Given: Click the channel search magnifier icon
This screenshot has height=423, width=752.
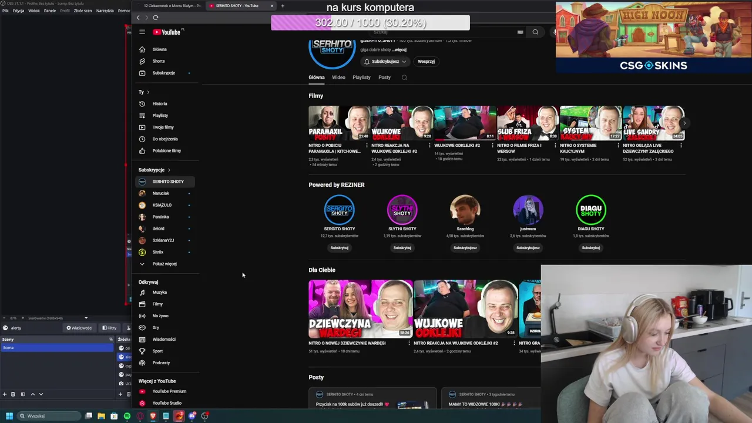Looking at the screenshot, I should [404, 78].
